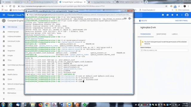Open the Simple Examples bookmark
This screenshot has height=107, width=191.
147,10
